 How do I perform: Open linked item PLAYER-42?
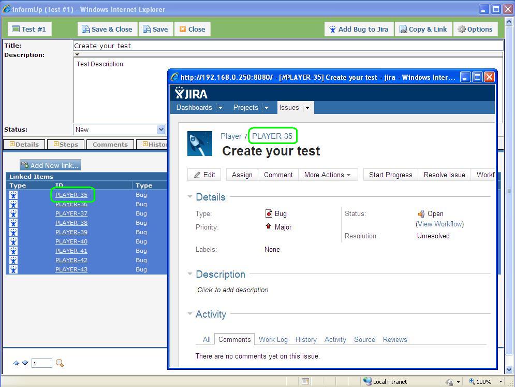click(71, 260)
